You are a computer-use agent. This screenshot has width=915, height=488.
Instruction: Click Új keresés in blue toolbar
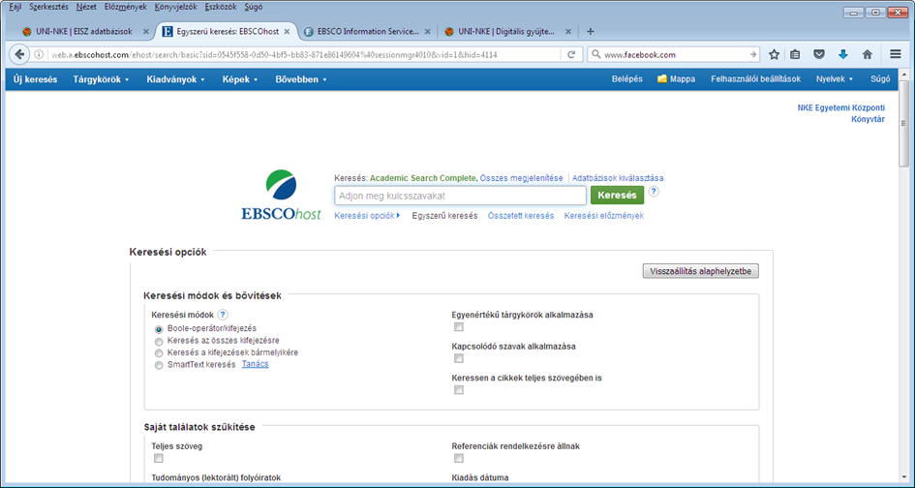tap(35, 79)
